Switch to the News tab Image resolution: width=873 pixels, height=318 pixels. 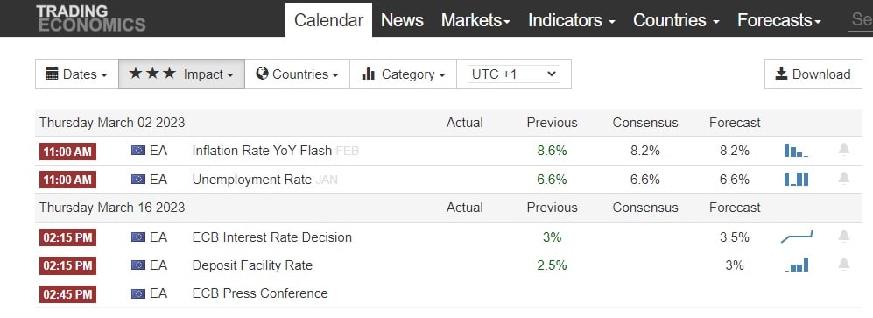402,20
